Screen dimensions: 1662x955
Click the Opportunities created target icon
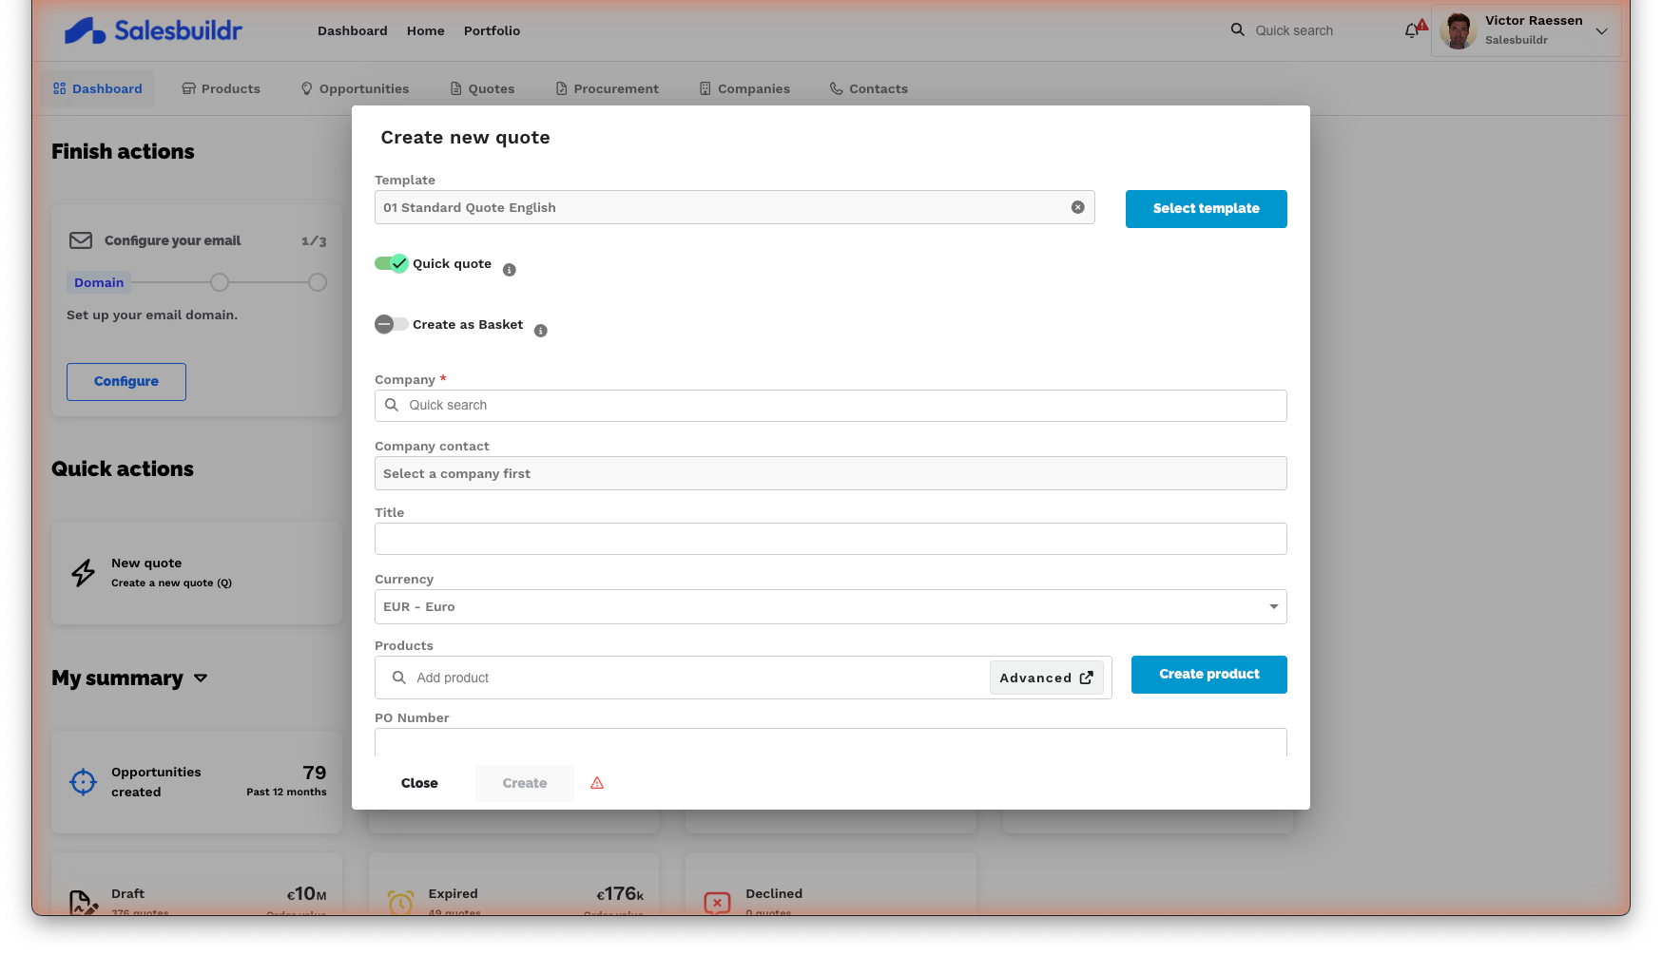(x=84, y=782)
